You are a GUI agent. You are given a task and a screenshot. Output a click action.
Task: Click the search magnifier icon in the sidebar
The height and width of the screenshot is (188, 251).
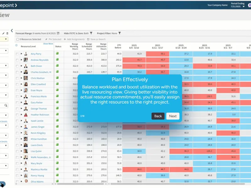(x=6, y=105)
